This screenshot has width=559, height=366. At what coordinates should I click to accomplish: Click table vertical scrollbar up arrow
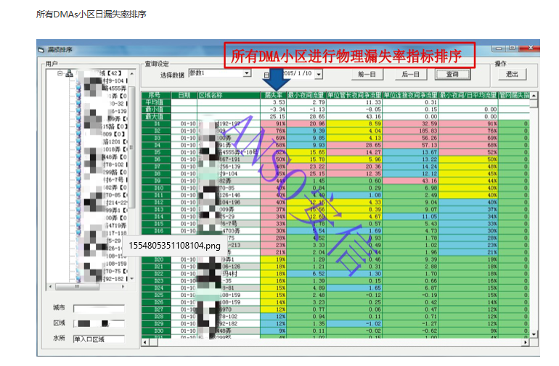[534, 96]
